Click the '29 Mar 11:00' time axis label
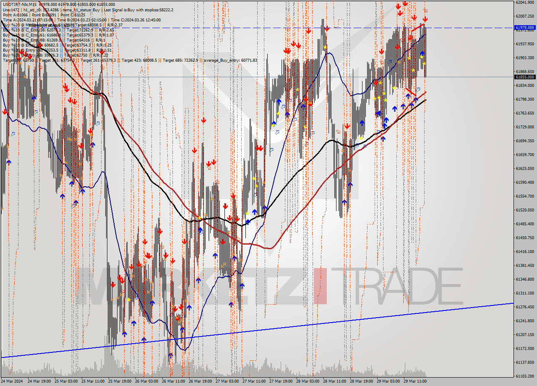This screenshot has width=537, height=386. point(415,381)
